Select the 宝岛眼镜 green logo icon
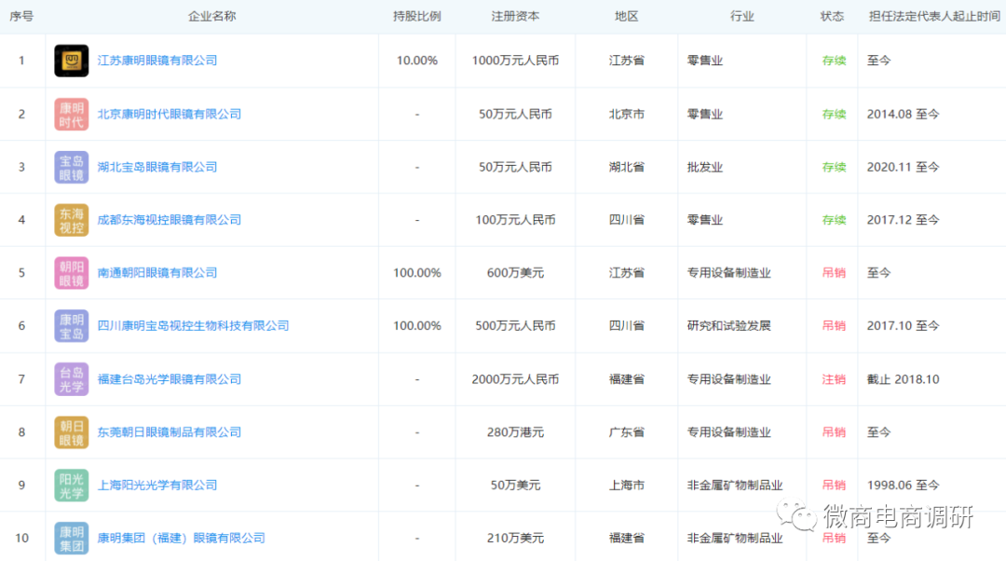The width and height of the screenshot is (1006, 561). tap(71, 166)
